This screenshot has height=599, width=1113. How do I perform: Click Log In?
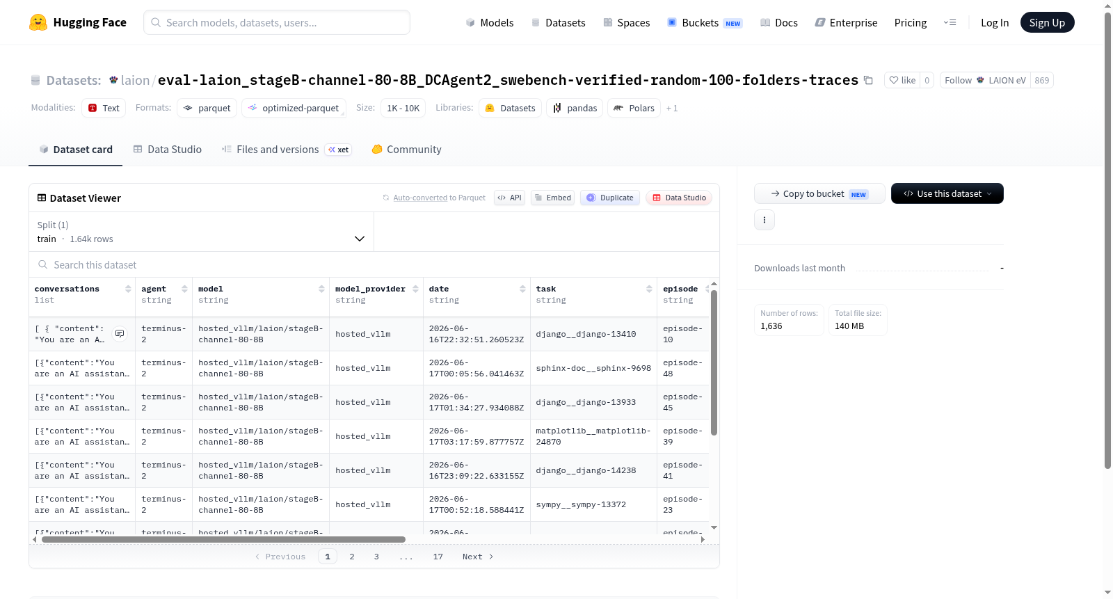click(995, 22)
